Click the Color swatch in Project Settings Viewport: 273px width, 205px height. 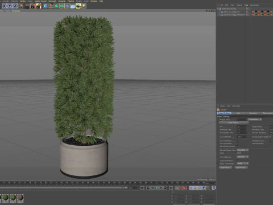coord(239,153)
